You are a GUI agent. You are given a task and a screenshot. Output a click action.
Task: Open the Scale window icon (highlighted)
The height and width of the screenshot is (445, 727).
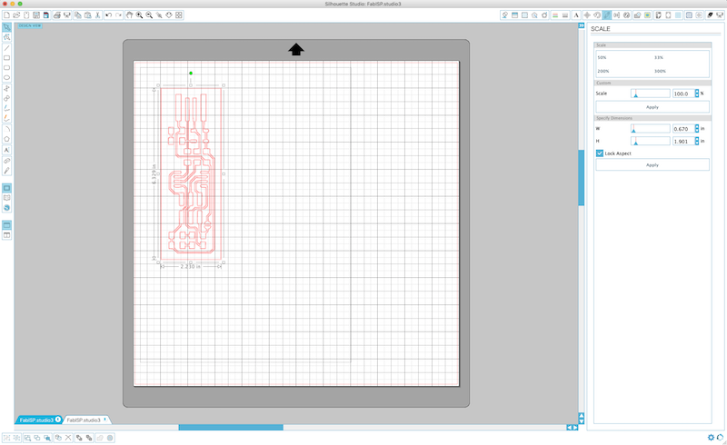tap(606, 15)
